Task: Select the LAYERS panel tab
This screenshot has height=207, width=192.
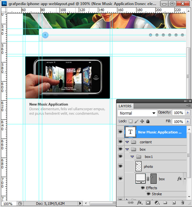Action: coord(125,106)
